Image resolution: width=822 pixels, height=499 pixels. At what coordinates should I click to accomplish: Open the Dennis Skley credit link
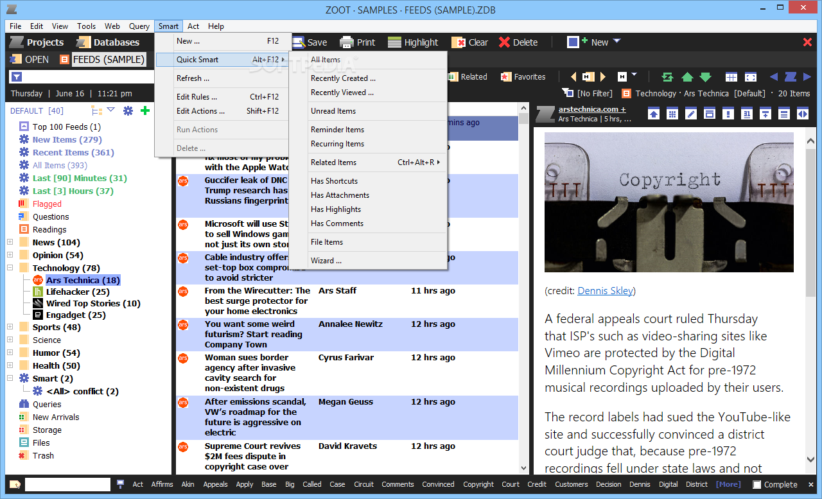coord(605,291)
